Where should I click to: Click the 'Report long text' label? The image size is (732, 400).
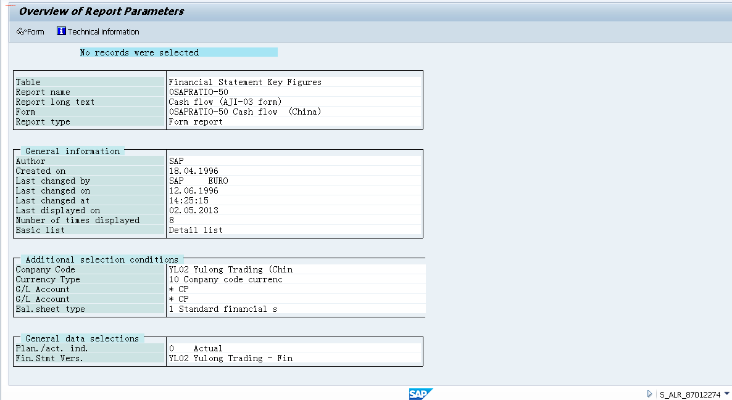[x=54, y=102]
